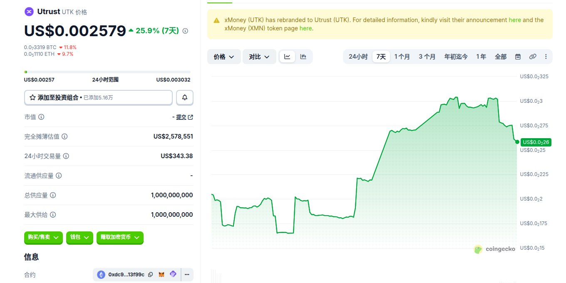Click the 提交 market cap link
This screenshot has height=283, width=566.
coord(181,117)
